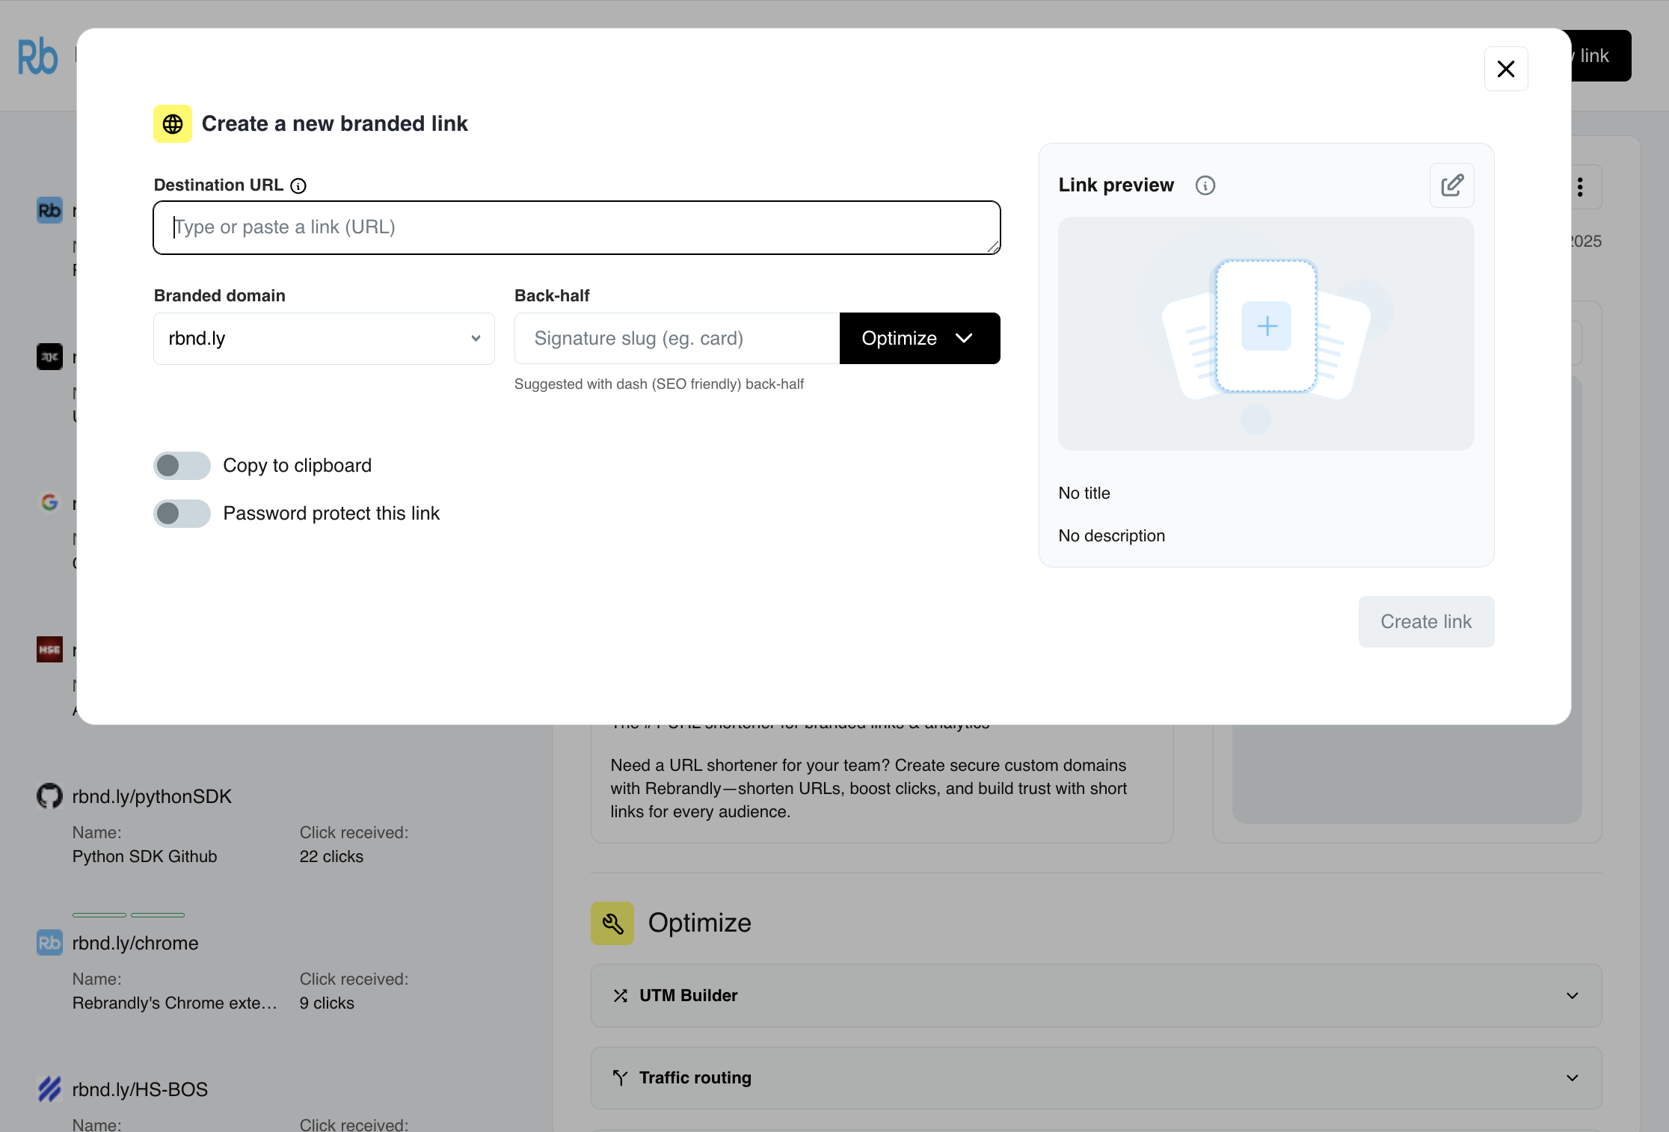Enable Password protect this link
The width and height of the screenshot is (1669, 1132).
[x=181, y=513]
